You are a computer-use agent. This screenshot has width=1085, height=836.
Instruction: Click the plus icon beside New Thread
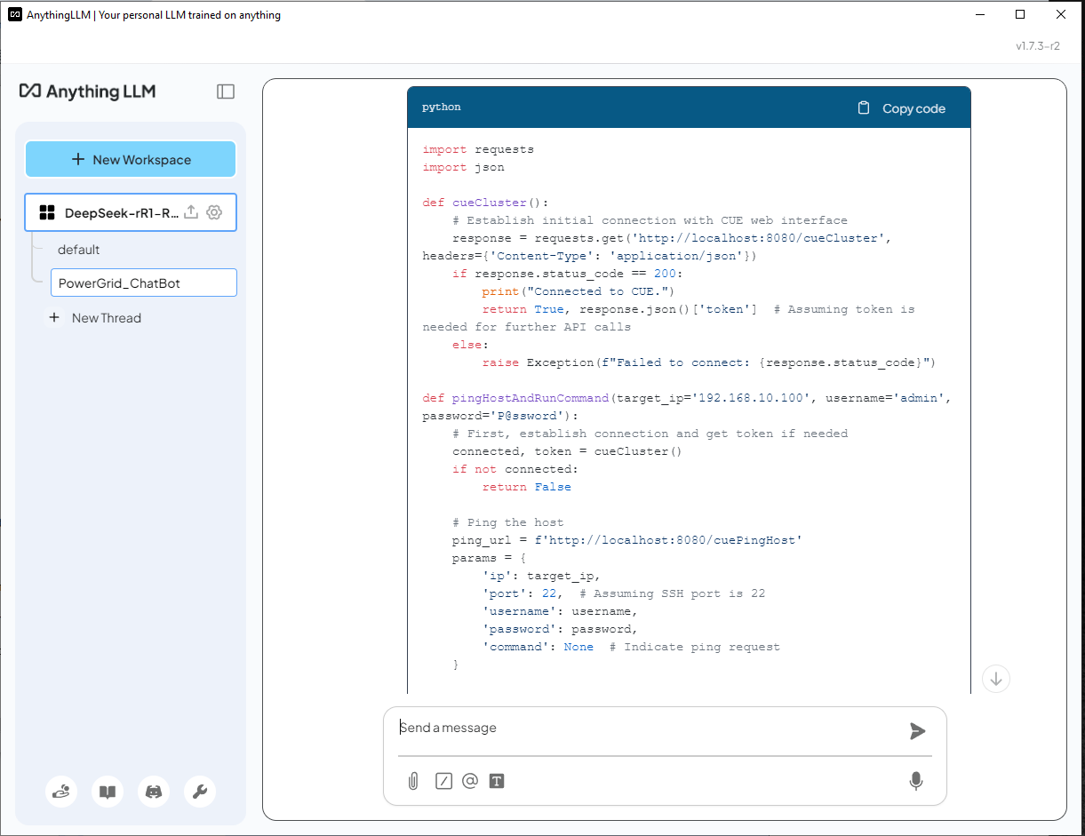[54, 318]
